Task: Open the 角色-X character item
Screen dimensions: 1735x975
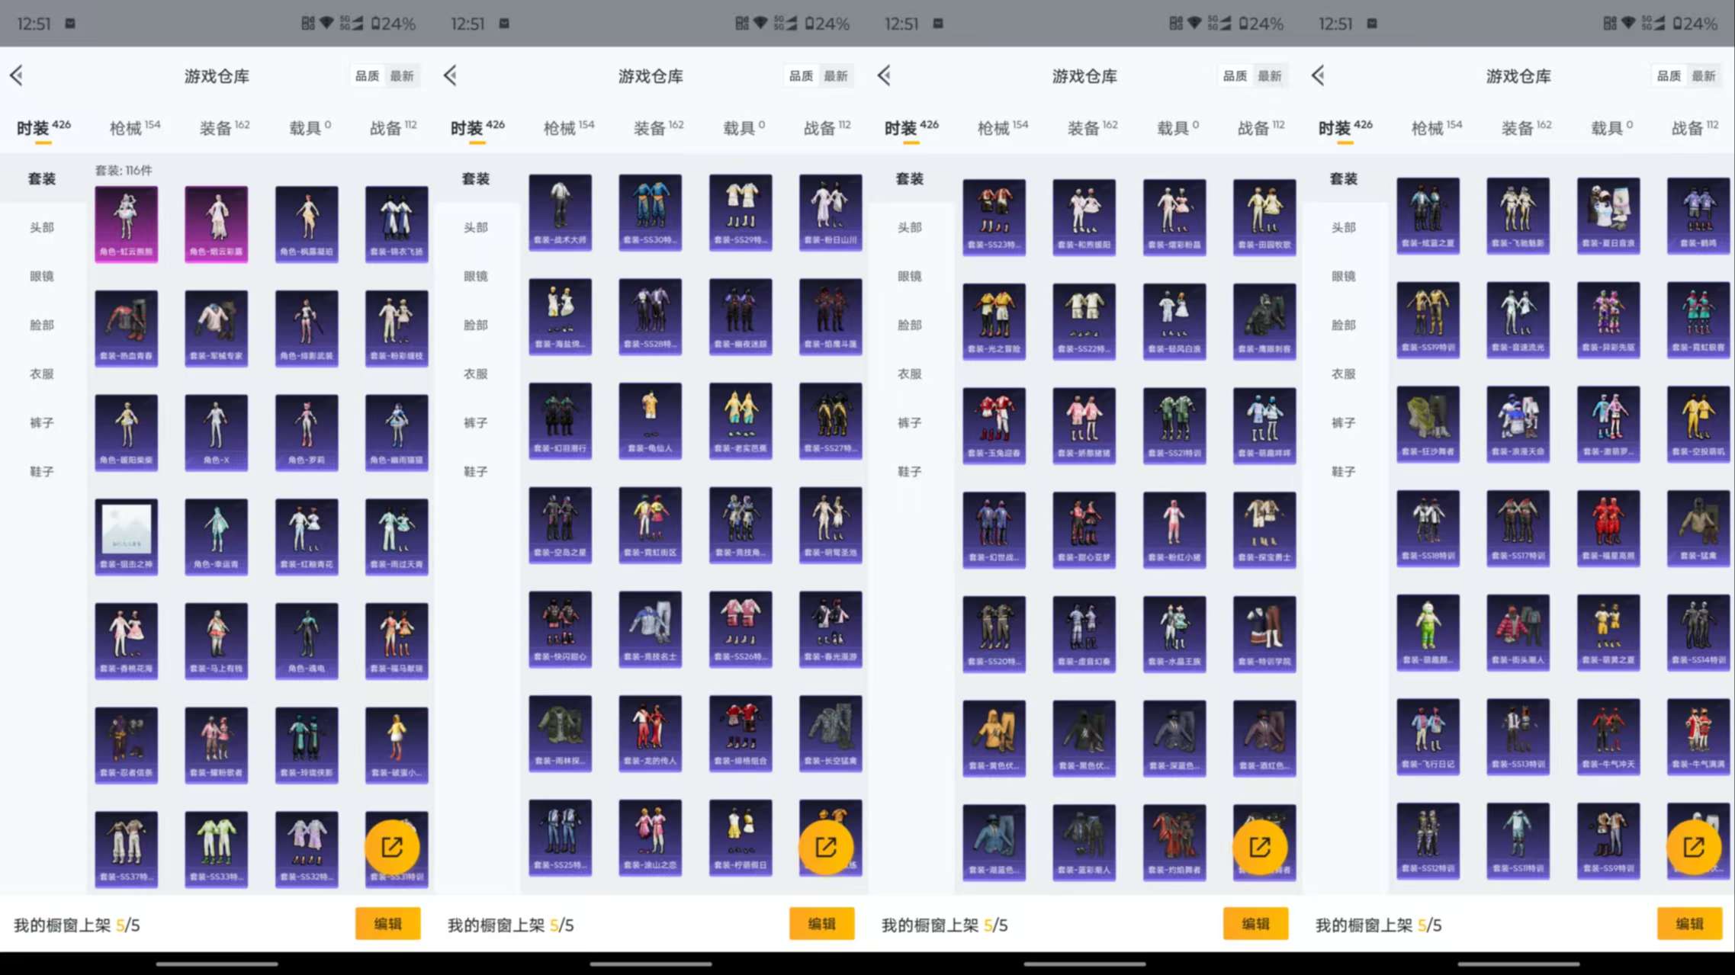Action: pyautogui.click(x=216, y=432)
